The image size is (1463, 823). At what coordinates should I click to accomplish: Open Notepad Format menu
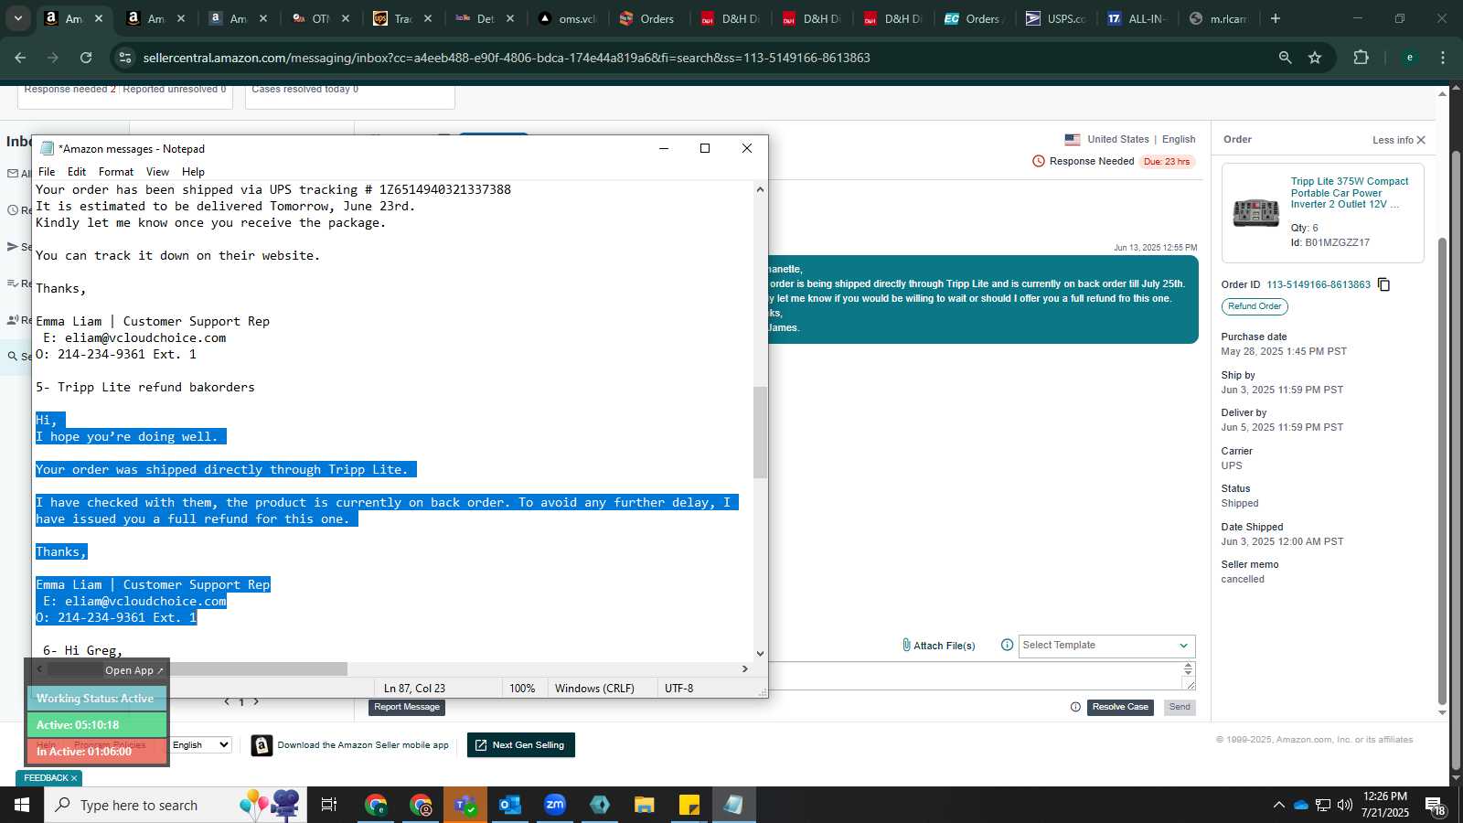coord(116,172)
